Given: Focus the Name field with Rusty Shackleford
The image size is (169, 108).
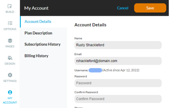Looking at the screenshot, I should 118,45.
